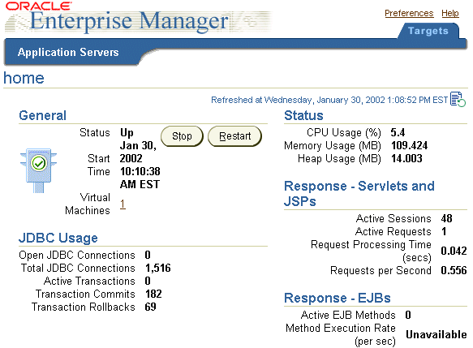Click the Requests per Second label
The width and height of the screenshot is (473, 348).
[x=381, y=270]
